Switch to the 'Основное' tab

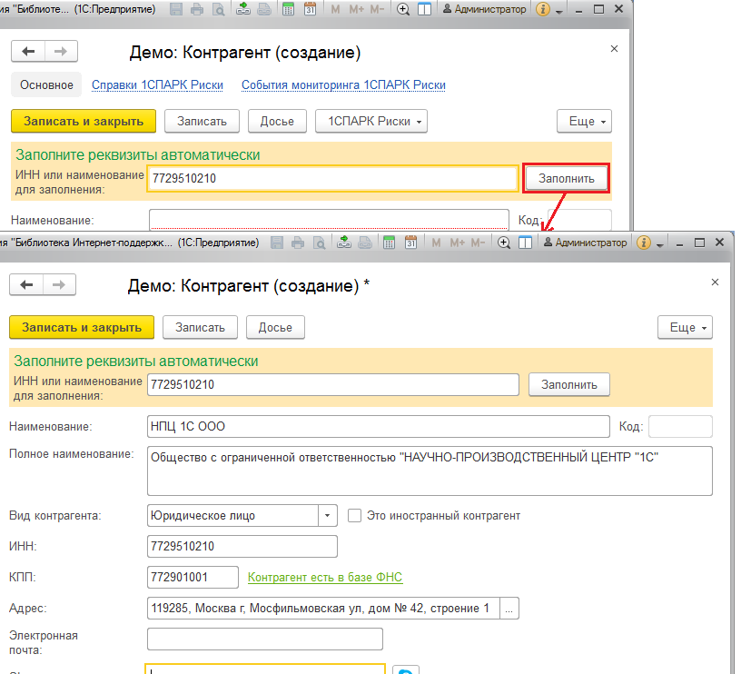pos(46,84)
